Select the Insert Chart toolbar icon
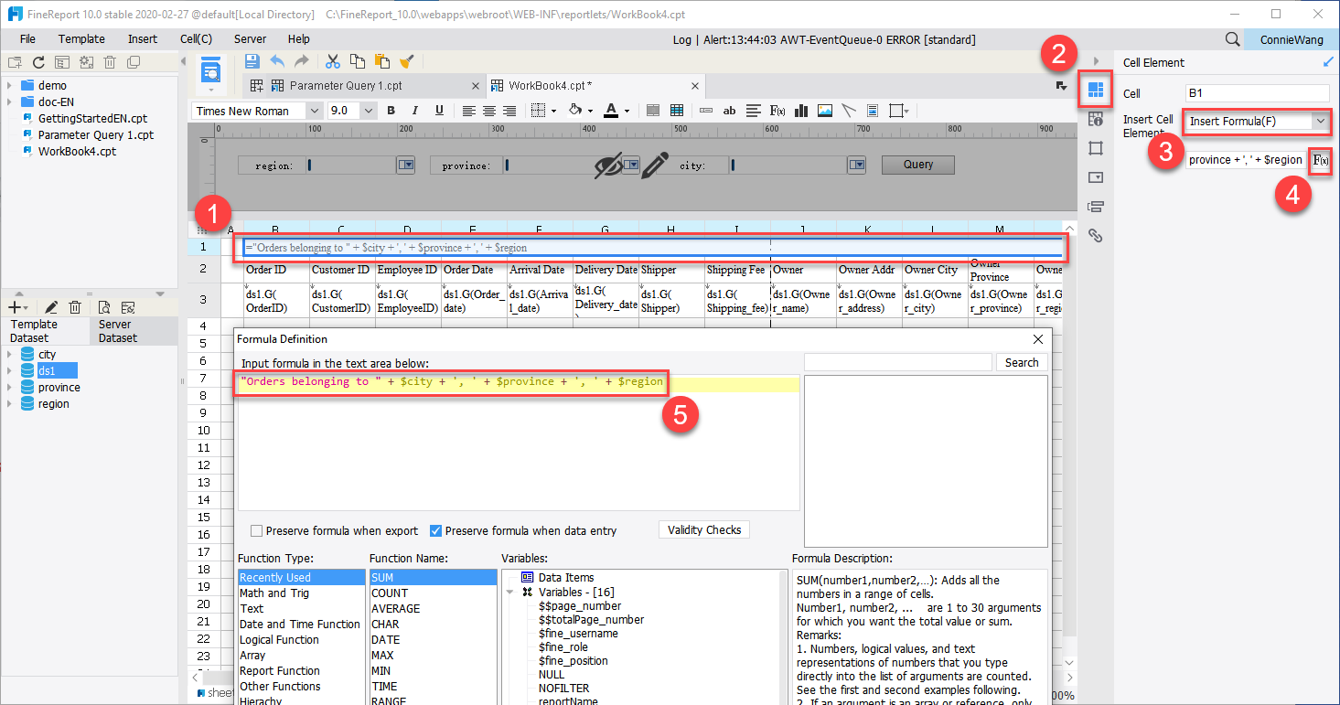1340x705 pixels. pos(801,110)
